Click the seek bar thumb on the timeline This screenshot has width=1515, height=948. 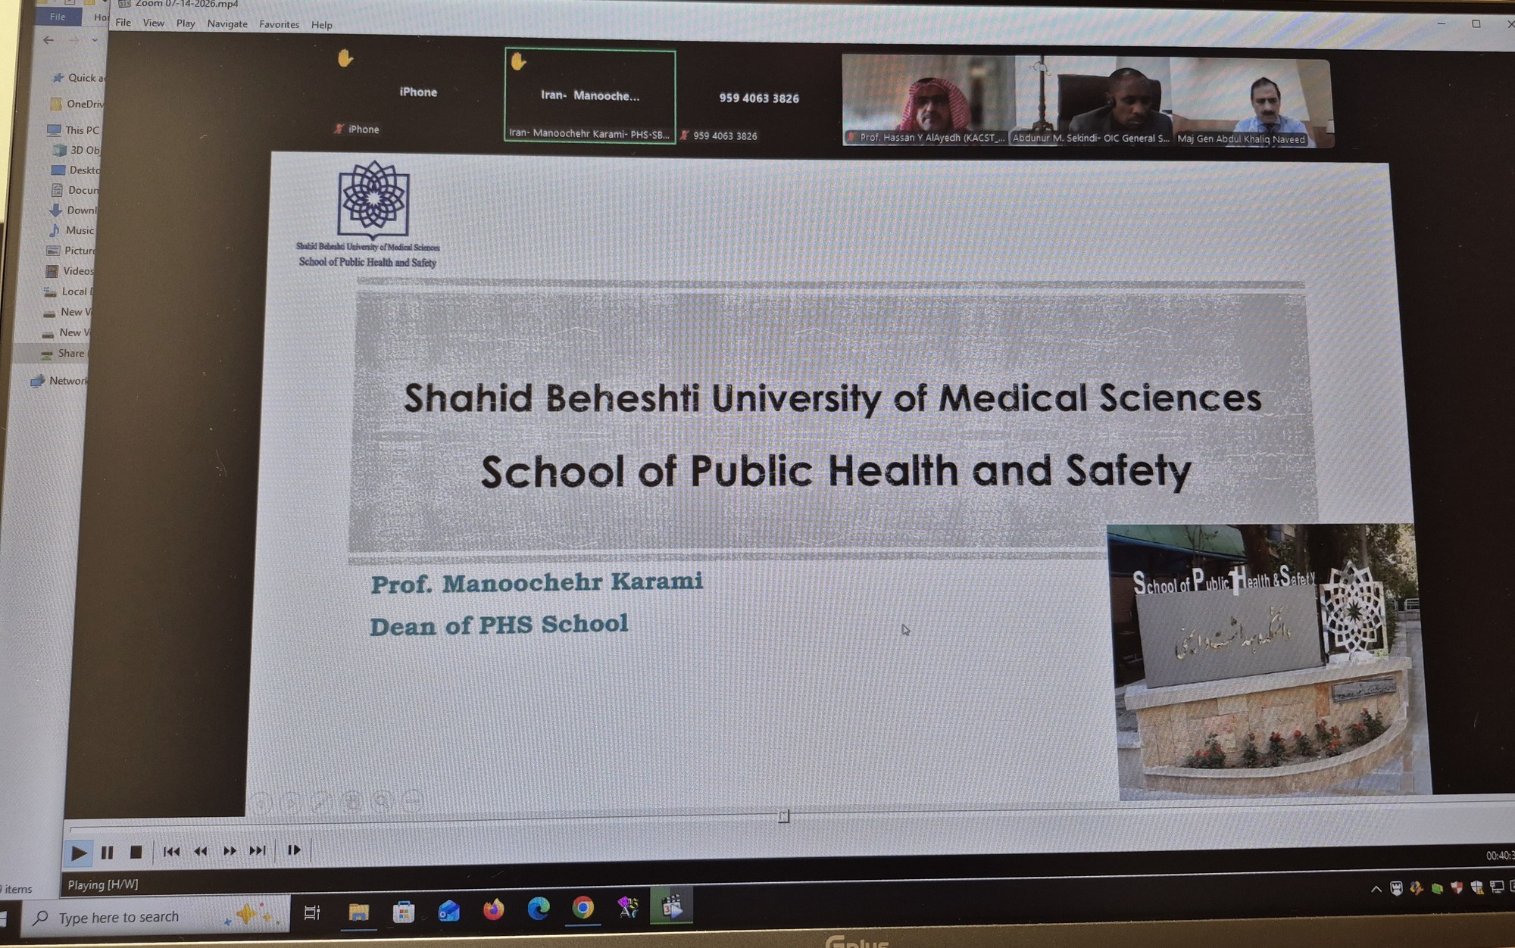[x=784, y=816]
